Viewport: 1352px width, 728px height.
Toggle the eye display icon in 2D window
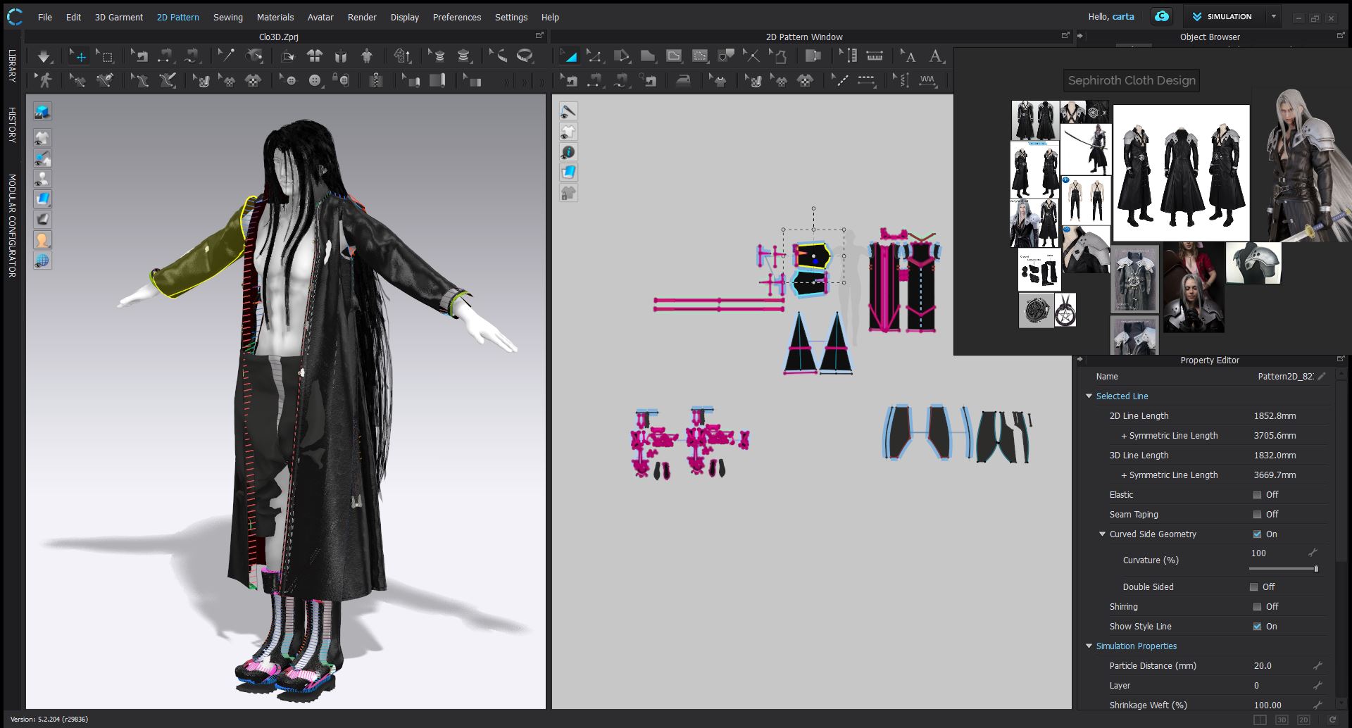click(568, 111)
